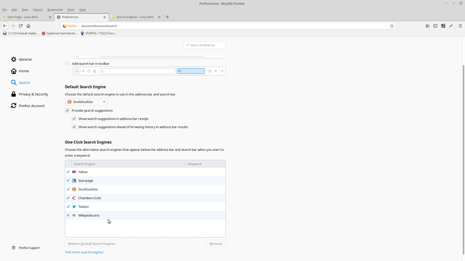This screenshot has height=261, width=465.
Task: Click Restore Default Search Engines button
Action: [x=92, y=244]
